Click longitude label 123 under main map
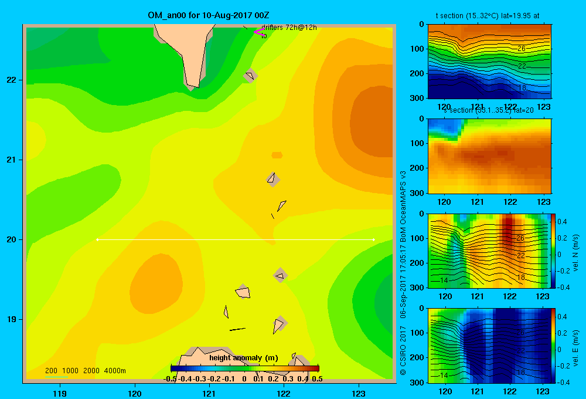 [359, 393]
